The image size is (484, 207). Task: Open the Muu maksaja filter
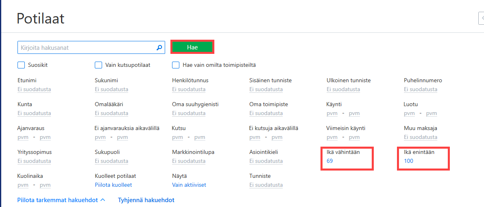pyautogui.click(x=421, y=137)
